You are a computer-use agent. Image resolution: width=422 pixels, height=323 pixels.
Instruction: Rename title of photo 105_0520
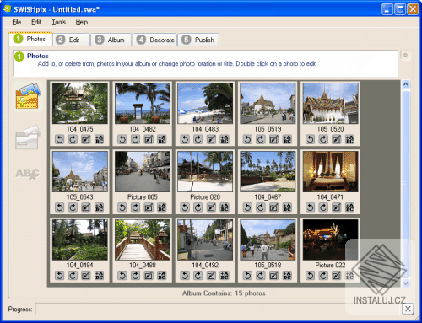[350, 139]
